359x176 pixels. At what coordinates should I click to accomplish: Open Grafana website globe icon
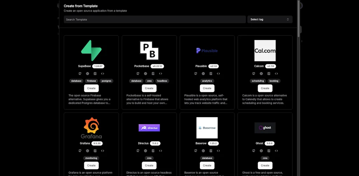pyautogui.click(x=87, y=151)
